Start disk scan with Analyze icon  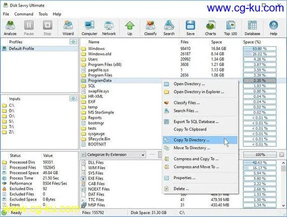click(10, 28)
